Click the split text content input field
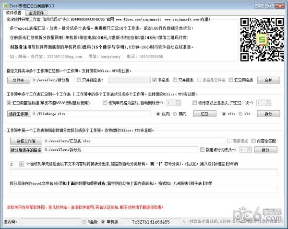 point(144,172)
